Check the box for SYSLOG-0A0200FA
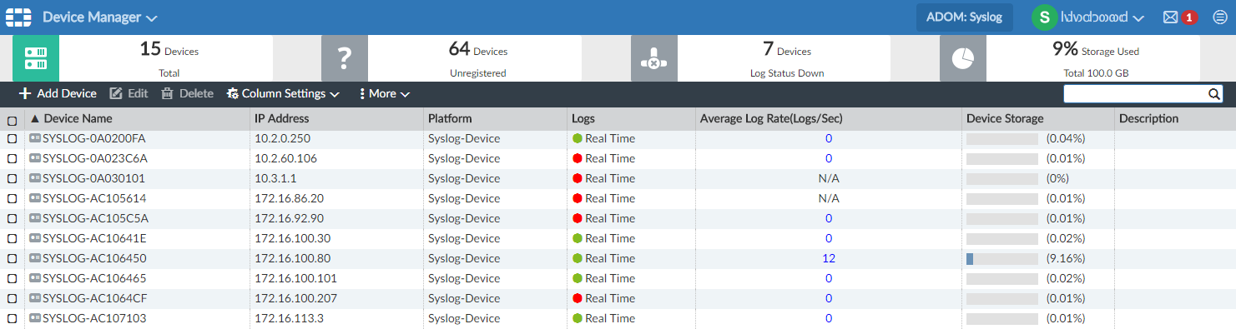 point(12,139)
